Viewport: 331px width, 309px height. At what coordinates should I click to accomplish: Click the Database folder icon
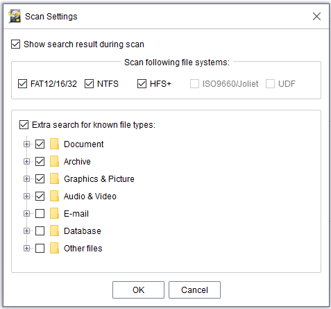tap(54, 231)
